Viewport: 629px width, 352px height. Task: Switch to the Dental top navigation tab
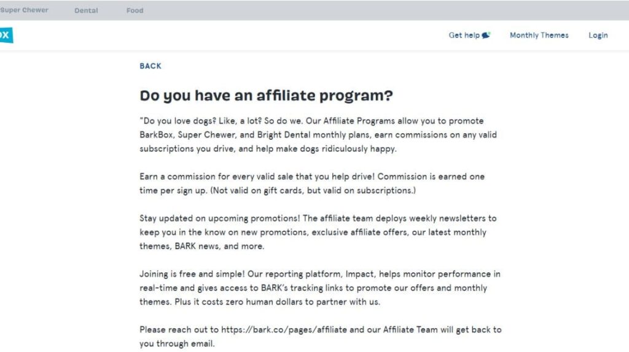86,10
